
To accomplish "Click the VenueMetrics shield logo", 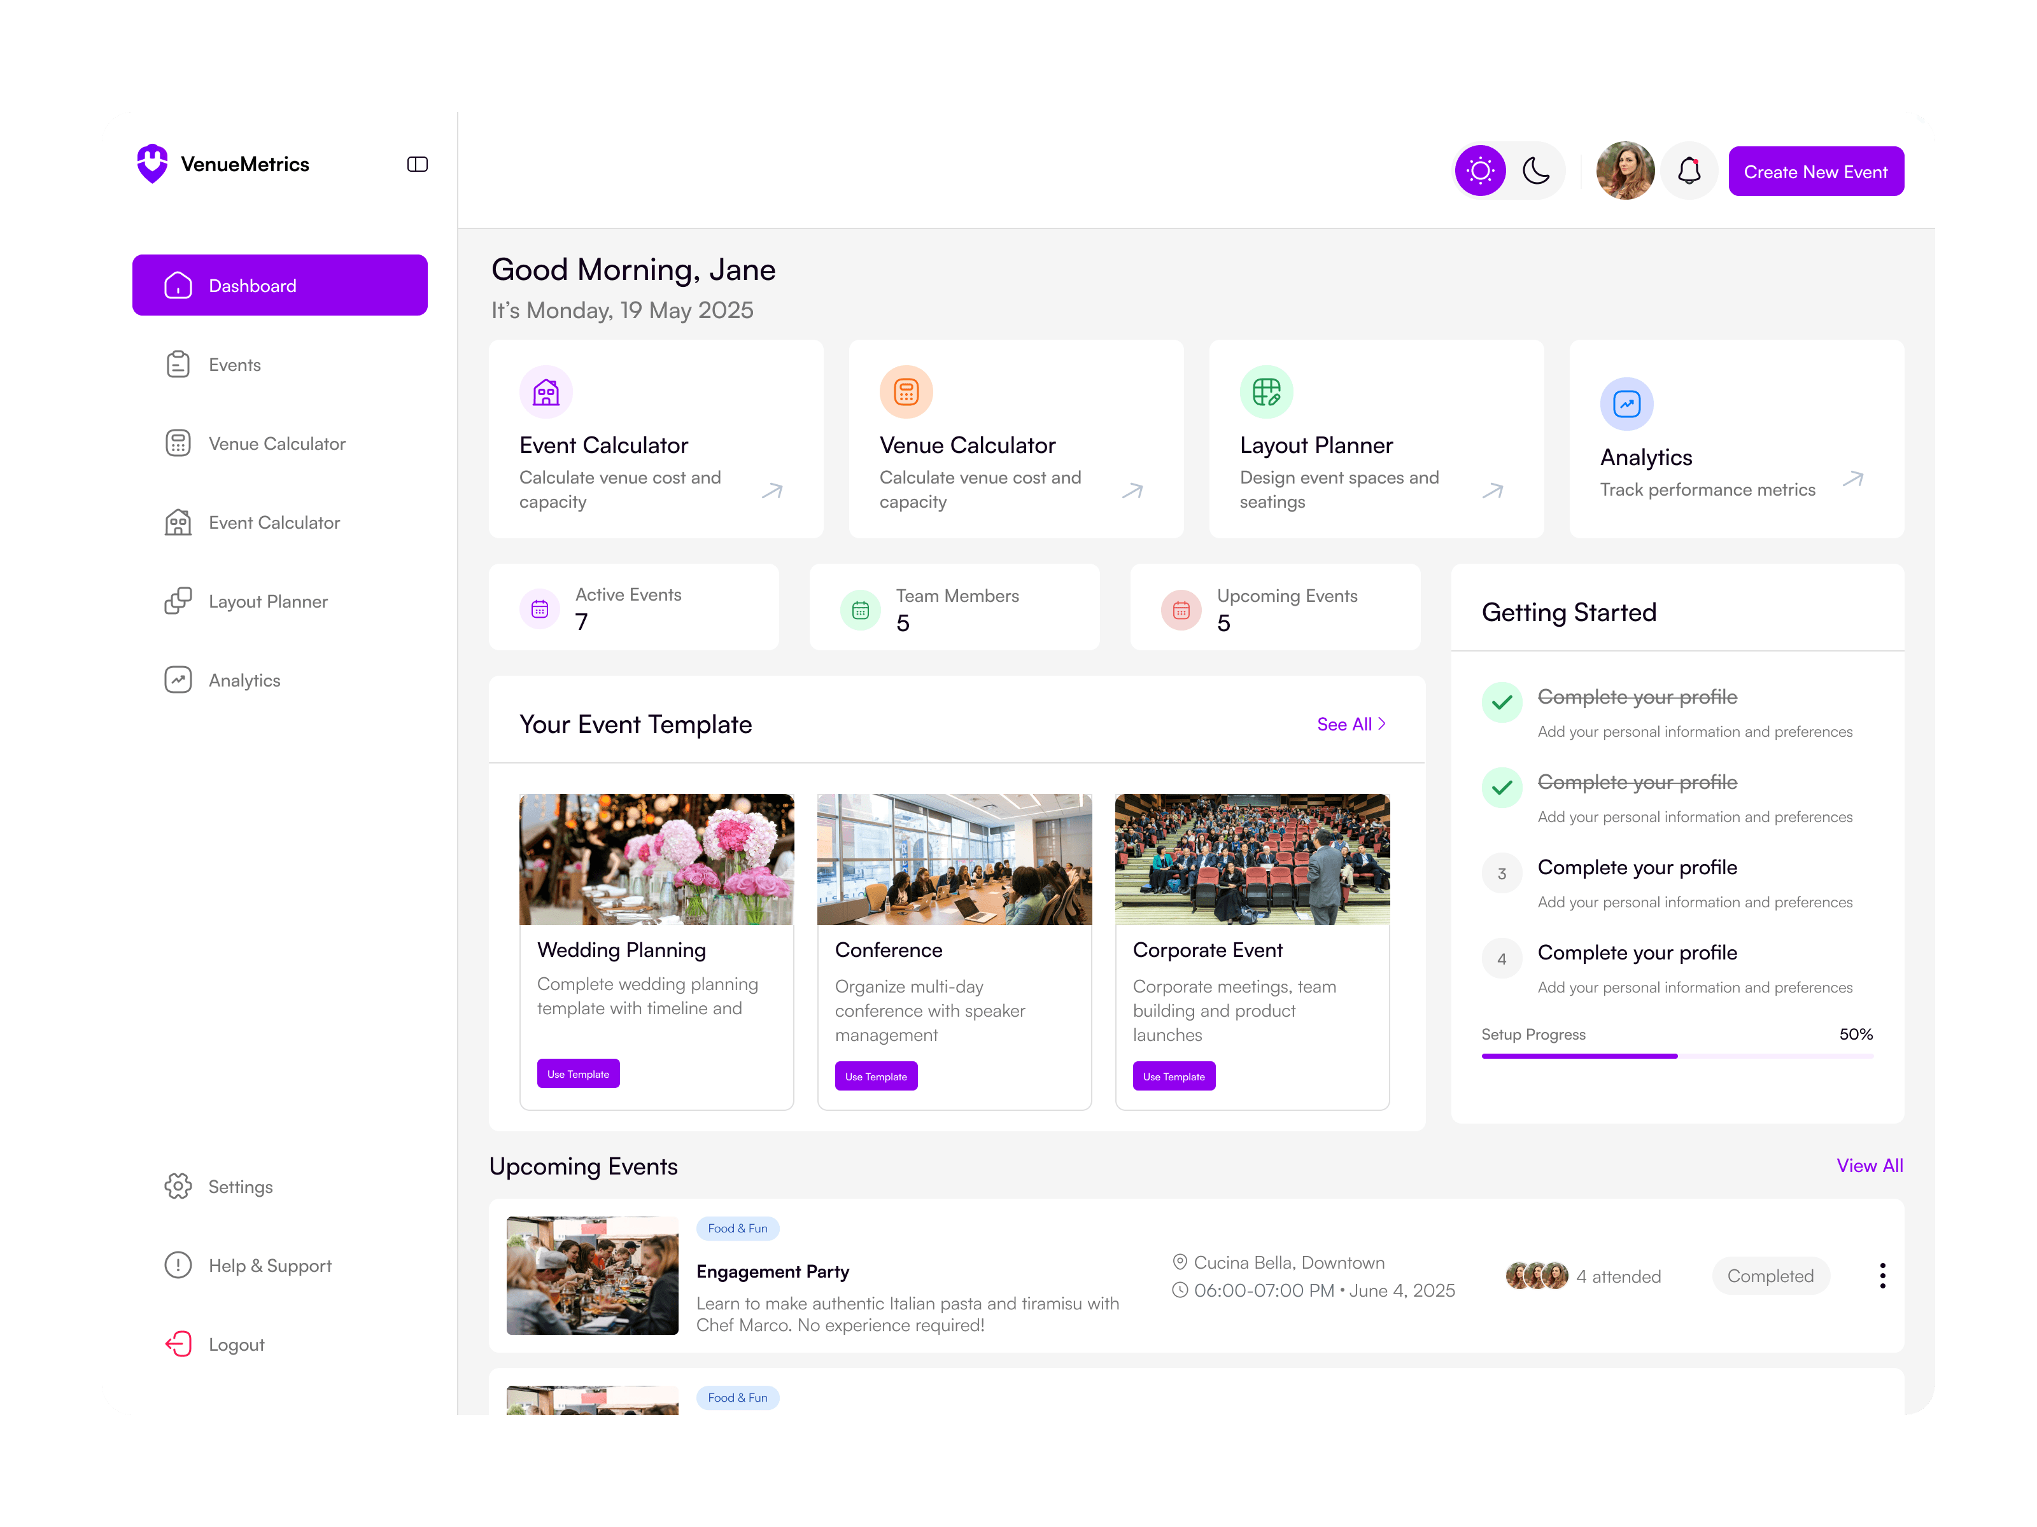I will (x=152, y=164).
